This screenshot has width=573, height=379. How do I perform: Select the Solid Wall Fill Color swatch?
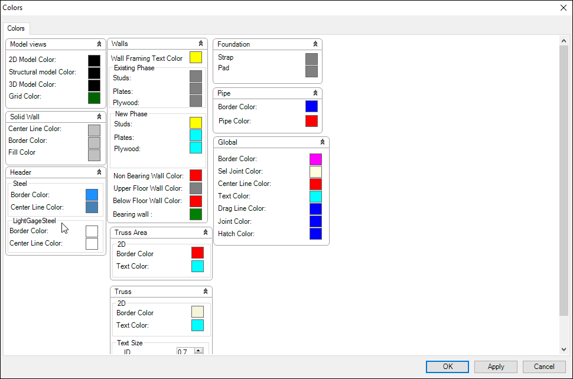(x=94, y=155)
